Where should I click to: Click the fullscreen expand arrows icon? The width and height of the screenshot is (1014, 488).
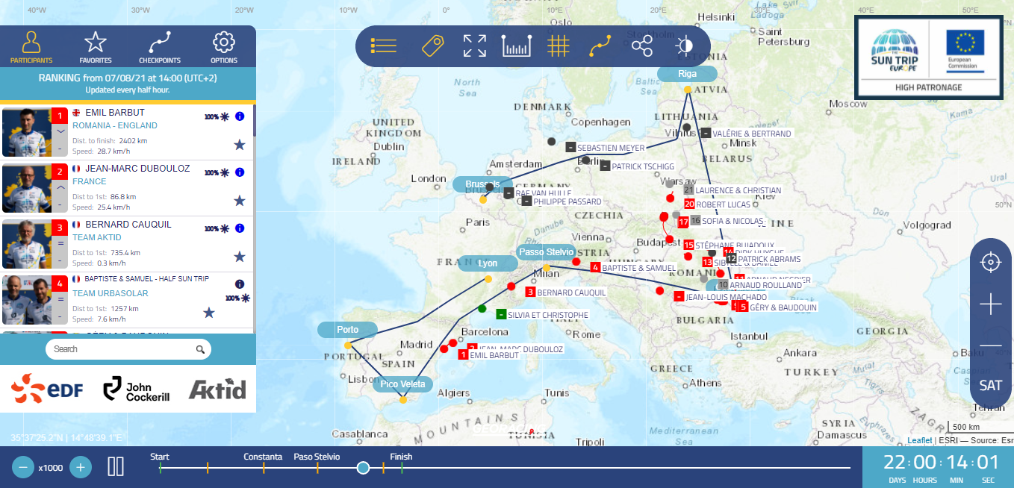[474, 46]
